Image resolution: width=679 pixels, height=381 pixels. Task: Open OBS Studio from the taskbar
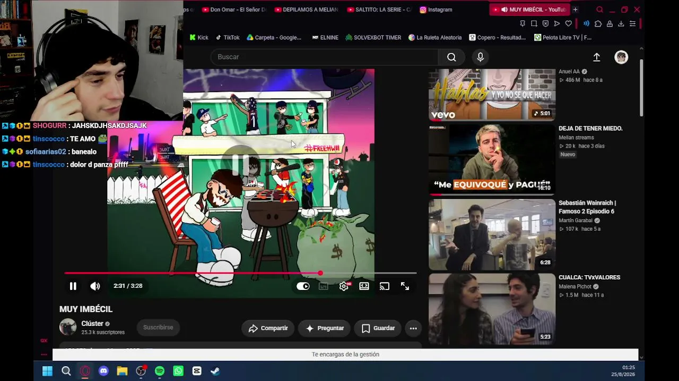tap(141, 371)
